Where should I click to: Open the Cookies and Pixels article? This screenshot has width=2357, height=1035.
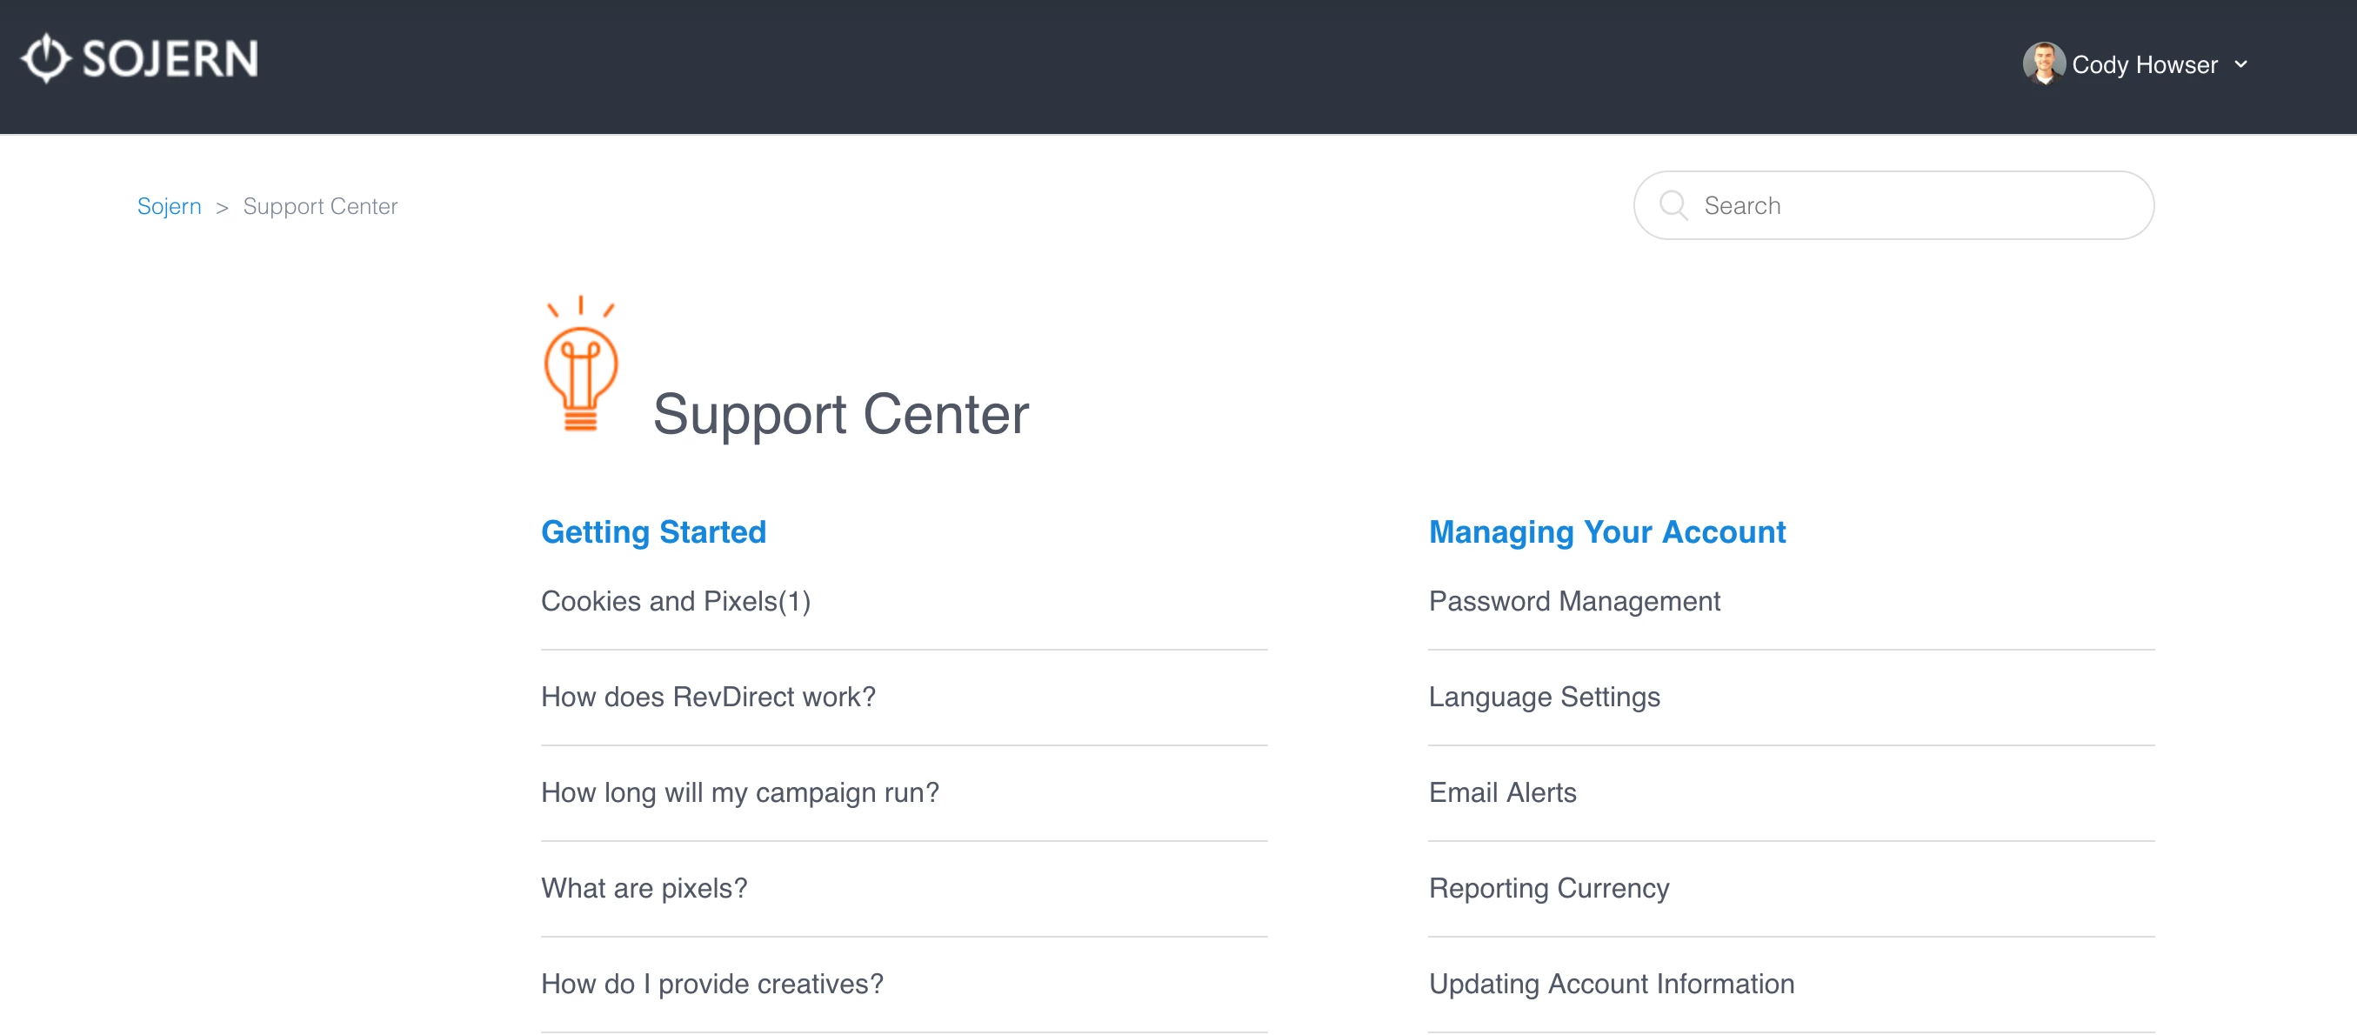[675, 601]
